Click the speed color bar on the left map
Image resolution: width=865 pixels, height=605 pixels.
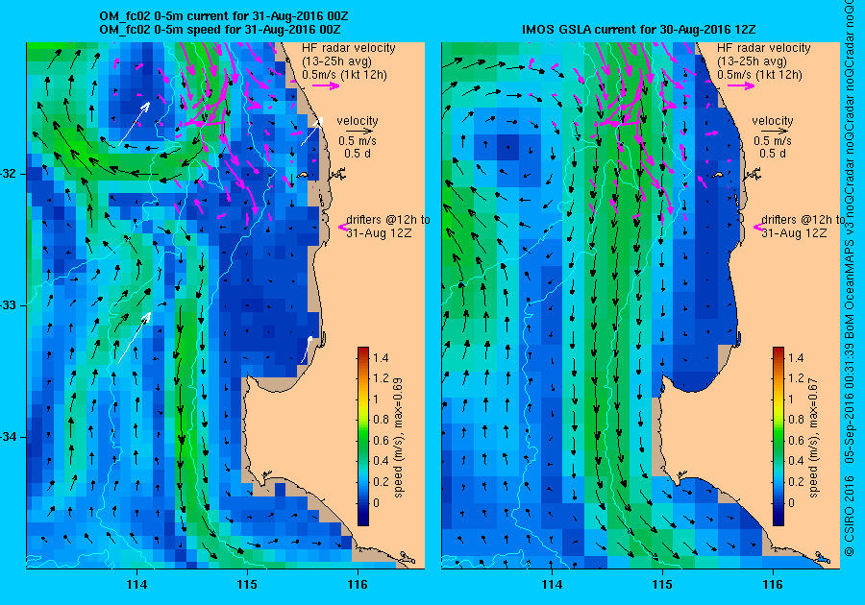363,436
